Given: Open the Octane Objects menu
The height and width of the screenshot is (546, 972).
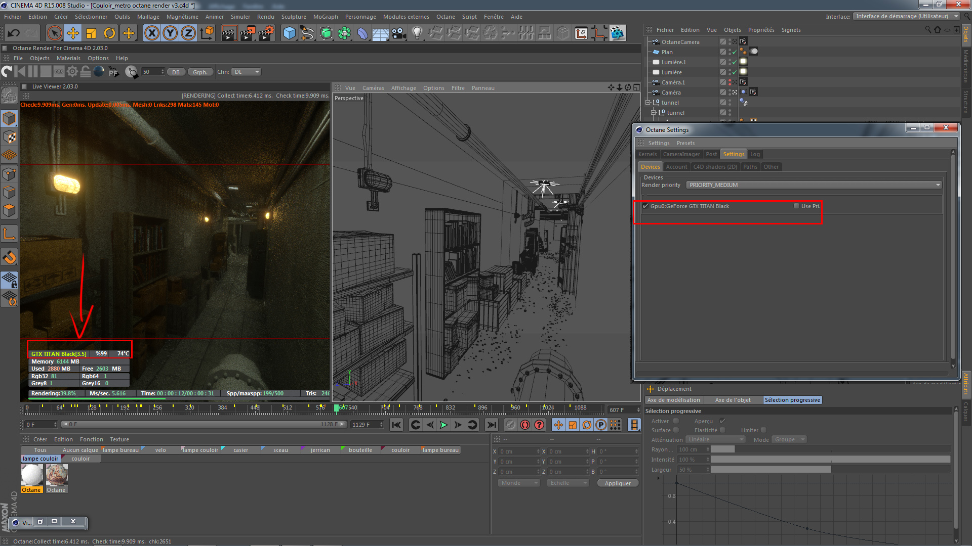Looking at the screenshot, I should tap(39, 58).
